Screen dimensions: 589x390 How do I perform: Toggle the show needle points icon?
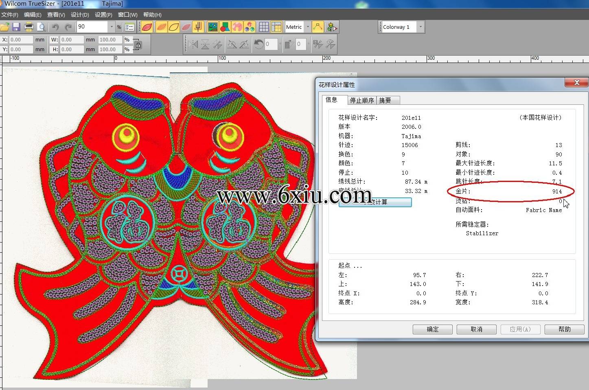(x=198, y=27)
